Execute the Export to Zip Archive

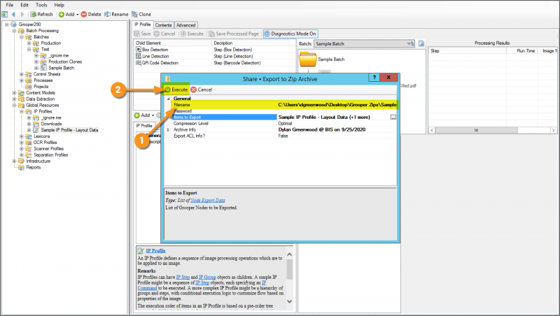(176, 89)
